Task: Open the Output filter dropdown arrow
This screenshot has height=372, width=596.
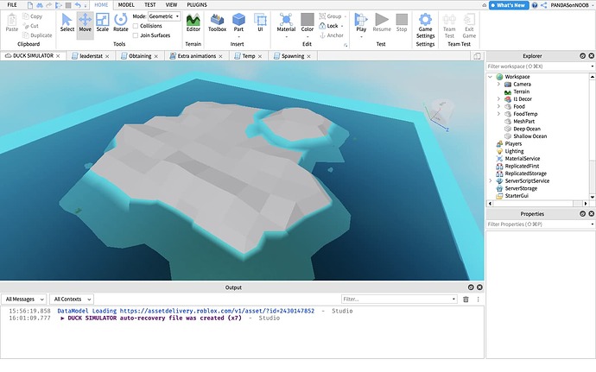Action: click(x=453, y=299)
